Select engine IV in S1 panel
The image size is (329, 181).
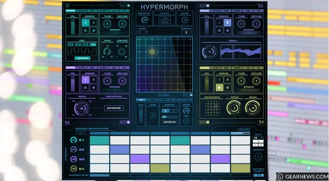(94, 31)
